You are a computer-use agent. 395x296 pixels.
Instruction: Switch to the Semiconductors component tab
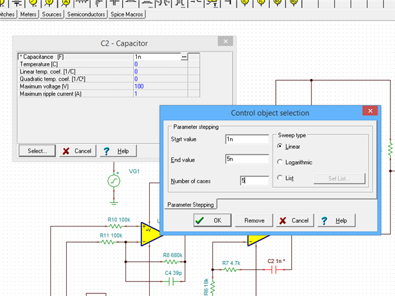pos(86,14)
